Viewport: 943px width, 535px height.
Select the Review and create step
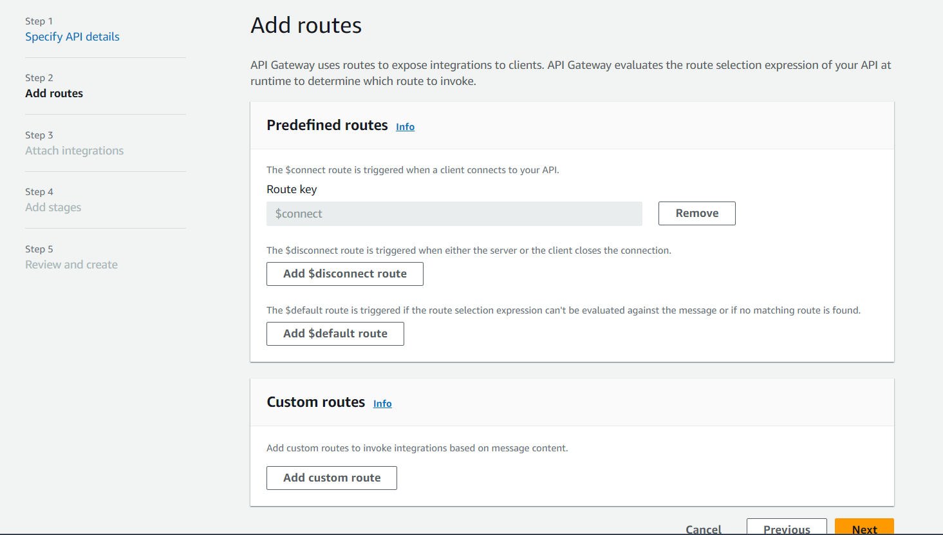point(71,265)
